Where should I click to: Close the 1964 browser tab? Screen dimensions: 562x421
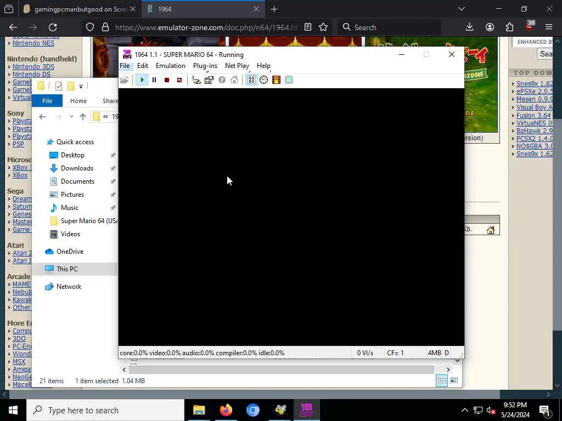point(256,9)
